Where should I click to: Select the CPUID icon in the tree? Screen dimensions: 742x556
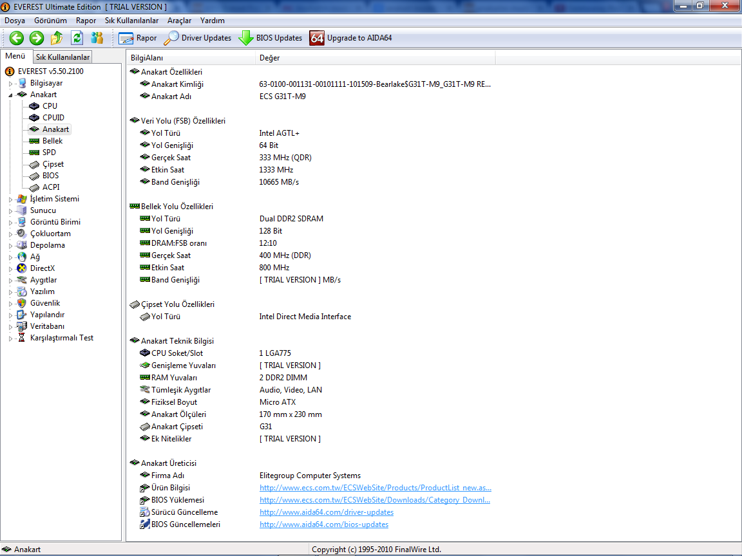[x=34, y=118]
